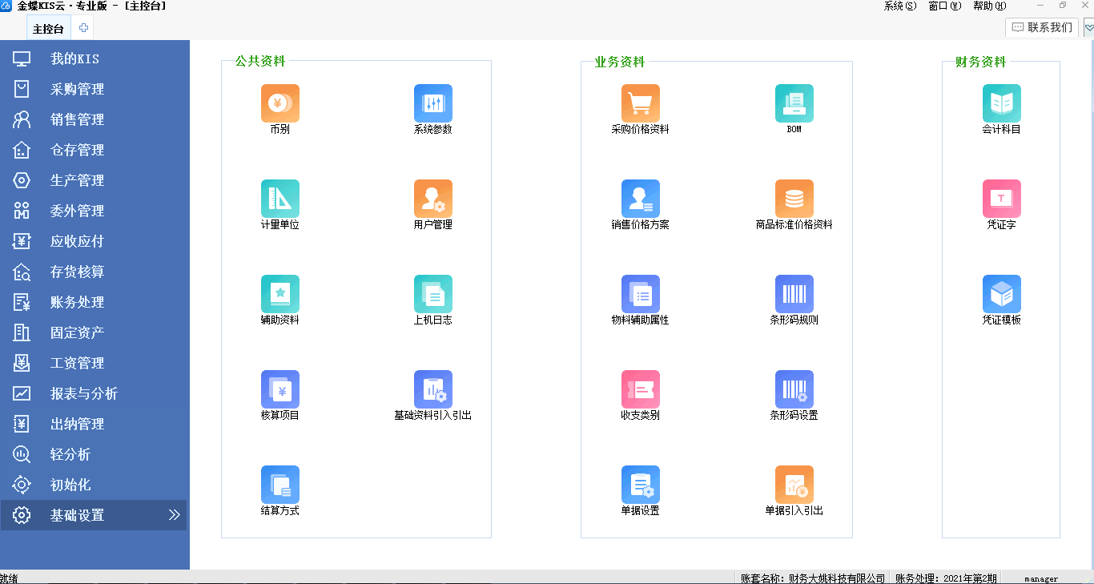
Task: Open 会计科目 accounting subjects icon
Action: [x=1002, y=103]
